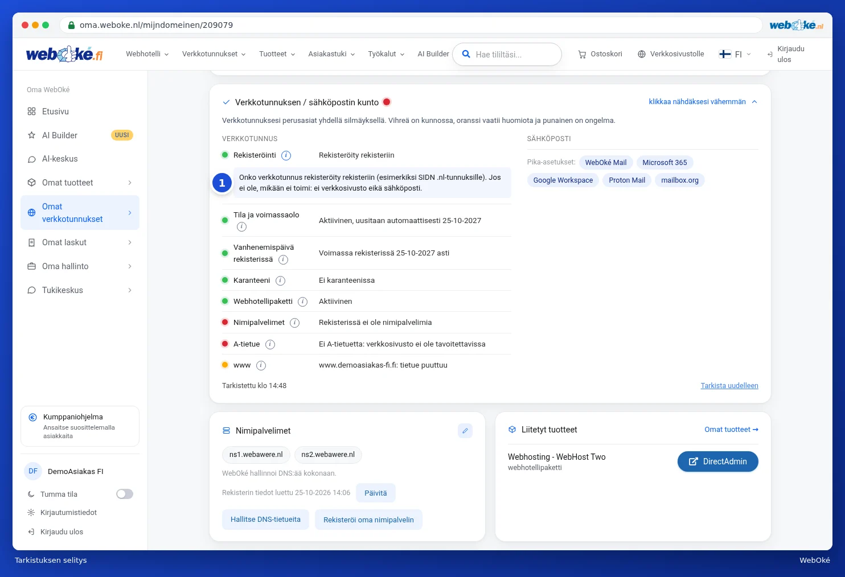845x577 pixels.
Task: Click Hallitse DNS-tietueita button
Action: pos(265,520)
